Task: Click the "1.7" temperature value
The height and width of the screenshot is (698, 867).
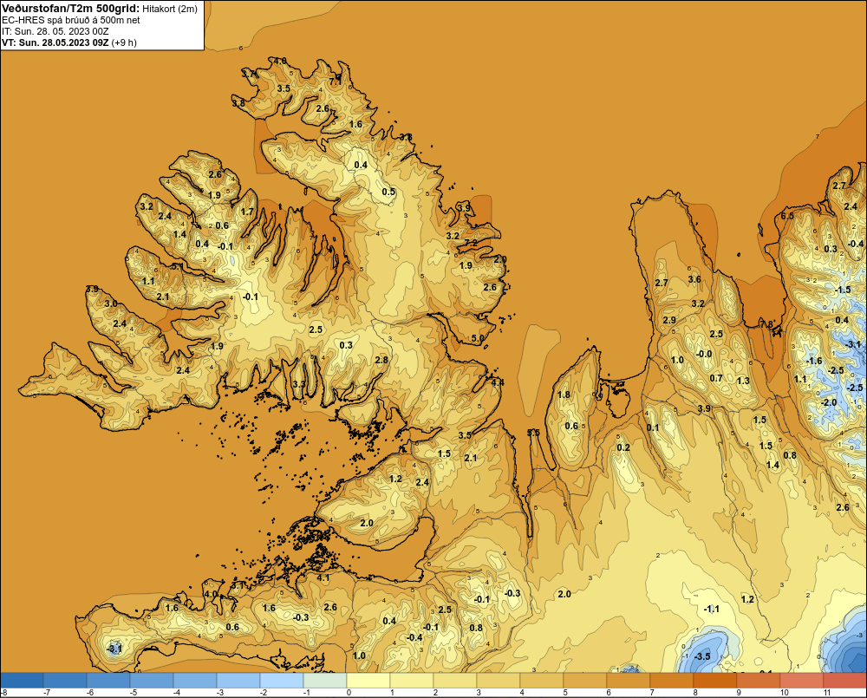Action: click(247, 212)
